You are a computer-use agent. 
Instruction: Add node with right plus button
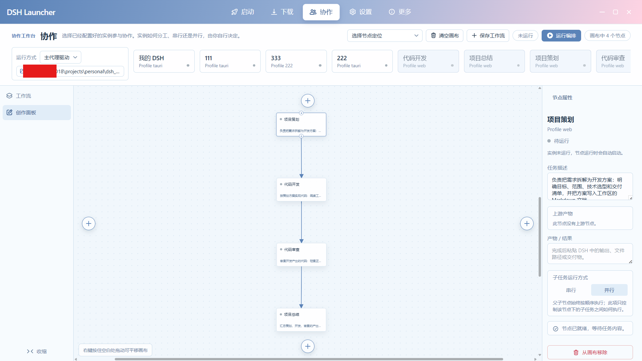pos(527,223)
